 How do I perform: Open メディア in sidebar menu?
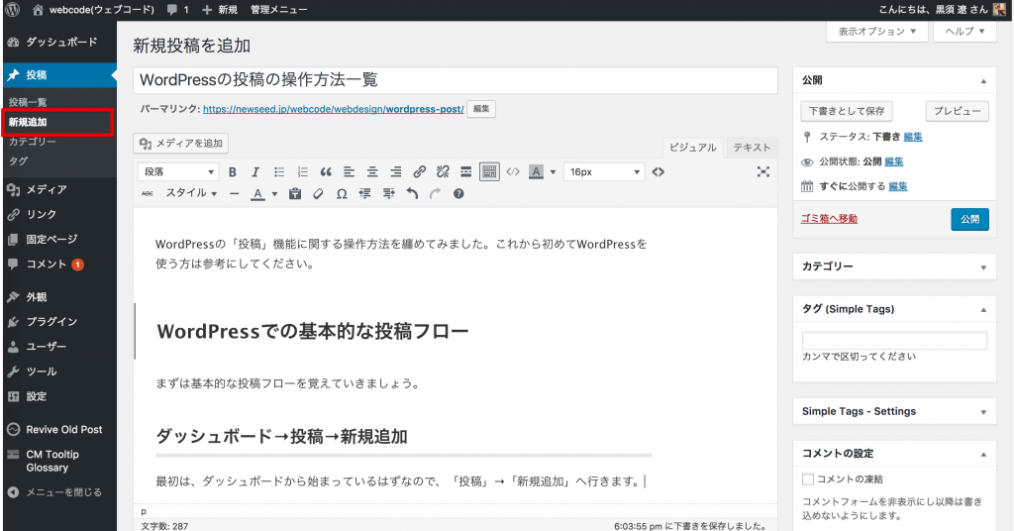[59, 189]
